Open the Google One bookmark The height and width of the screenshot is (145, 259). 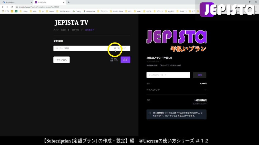[x=89, y=11]
